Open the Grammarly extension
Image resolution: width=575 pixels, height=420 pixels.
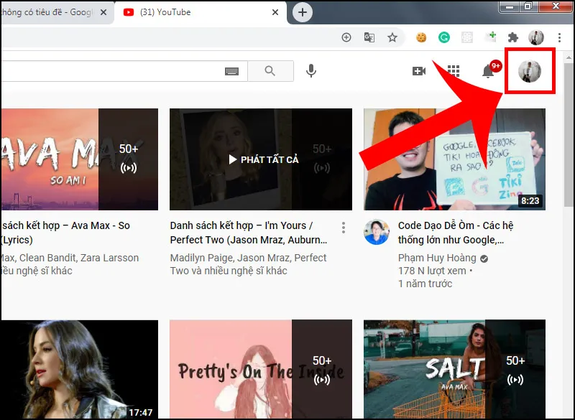pyautogui.click(x=444, y=37)
